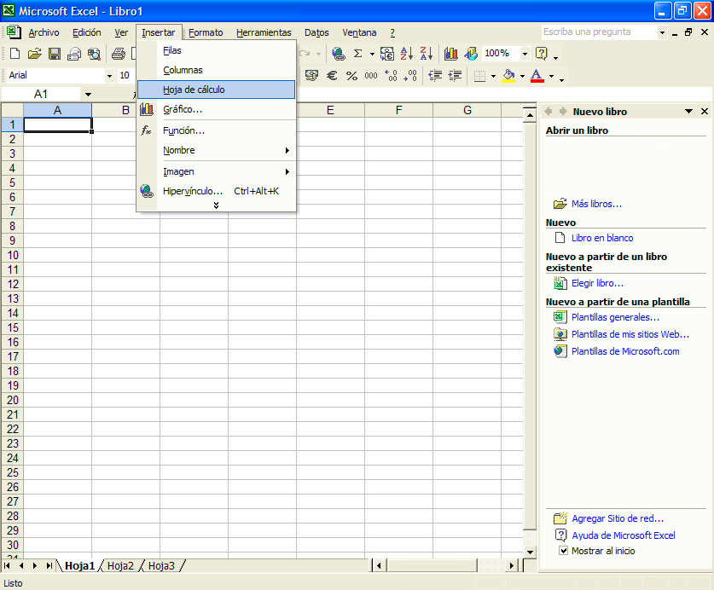Apply Percent style formatting

coord(351,75)
